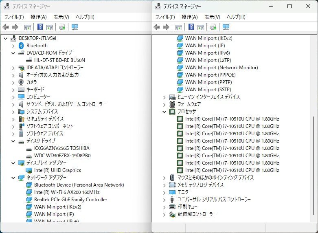Open ヘルプ(H) menu in left window

click(x=85, y=17)
